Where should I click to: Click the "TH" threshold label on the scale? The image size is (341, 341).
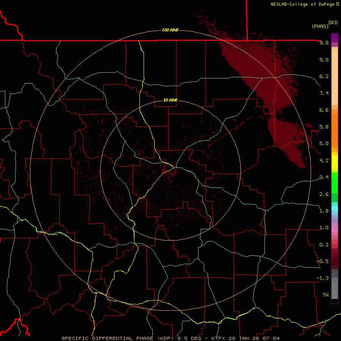[x=325, y=295]
